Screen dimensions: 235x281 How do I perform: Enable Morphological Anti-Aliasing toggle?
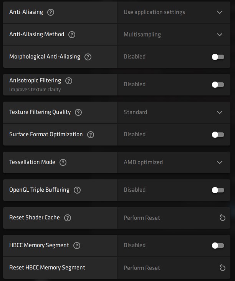coord(218,57)
